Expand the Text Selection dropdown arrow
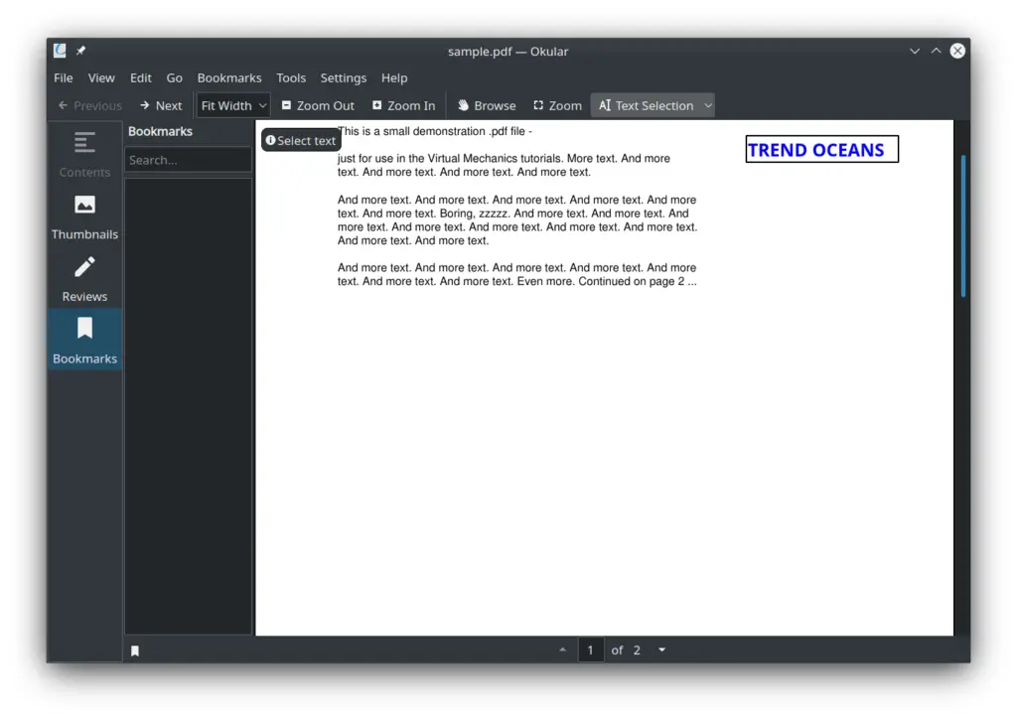This screenshot has height=718, width=1017. pos(707,105)
